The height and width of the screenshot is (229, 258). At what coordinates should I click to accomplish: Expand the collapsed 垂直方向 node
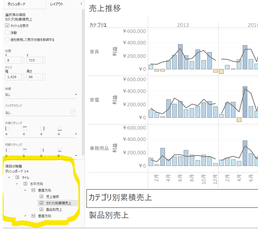pos(25,216)
